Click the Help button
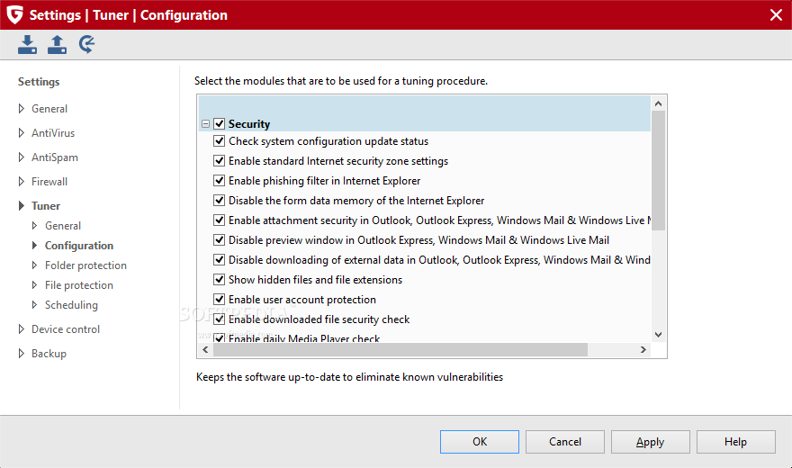This screenshot has width=792, height=468. tap(735, 442)
